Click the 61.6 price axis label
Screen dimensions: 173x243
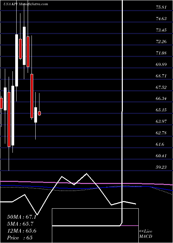(x=160, y=144)
